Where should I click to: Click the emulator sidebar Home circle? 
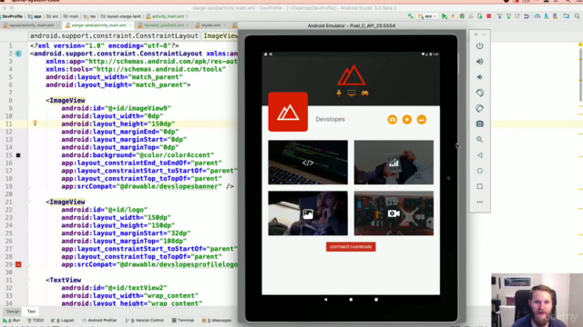480,171
